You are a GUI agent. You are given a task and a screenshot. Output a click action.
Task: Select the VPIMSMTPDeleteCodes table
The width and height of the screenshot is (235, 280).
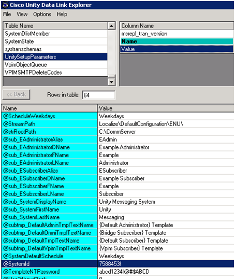pos(55,73)
